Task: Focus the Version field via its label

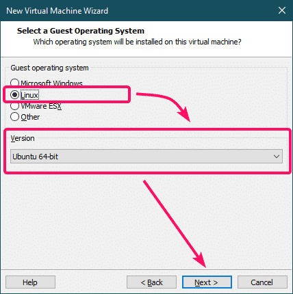Action: pyautogui.click(x=23, y=138)
